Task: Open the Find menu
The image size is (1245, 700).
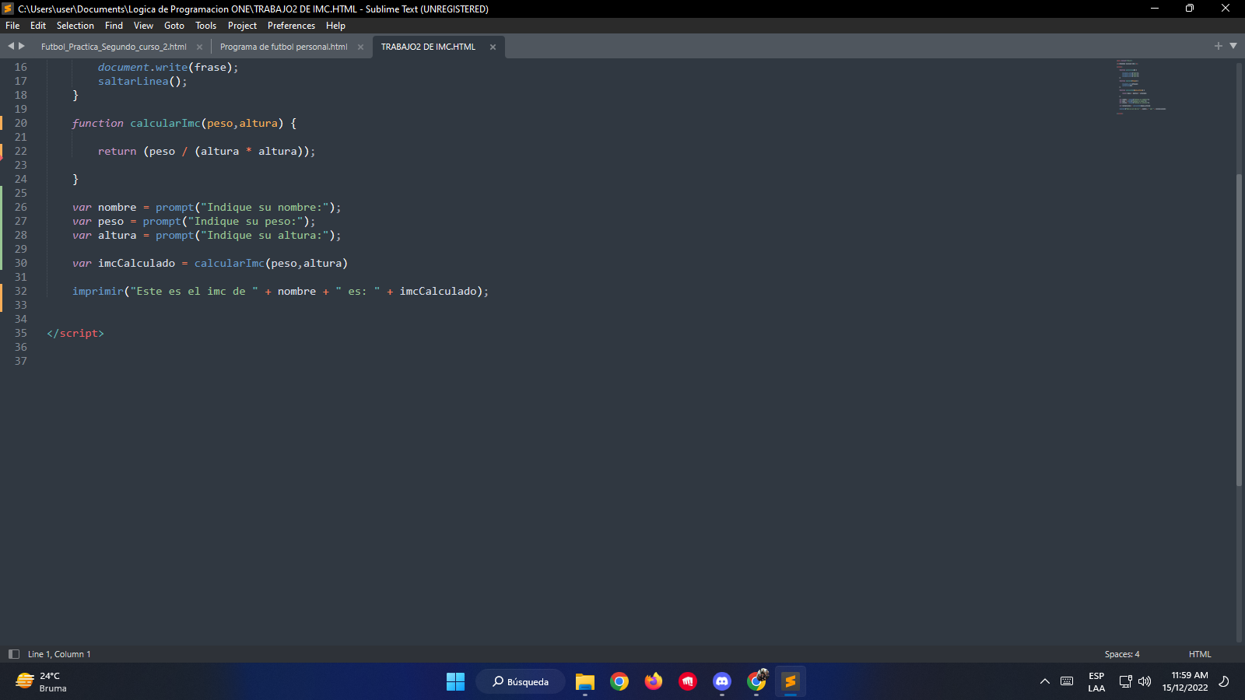Action: coord(114,26)
